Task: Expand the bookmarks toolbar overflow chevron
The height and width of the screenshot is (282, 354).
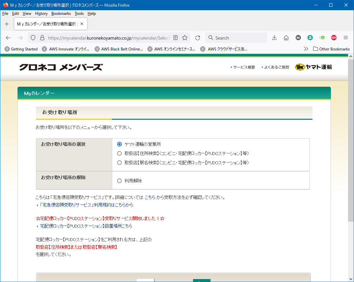Action: point(306,49)
